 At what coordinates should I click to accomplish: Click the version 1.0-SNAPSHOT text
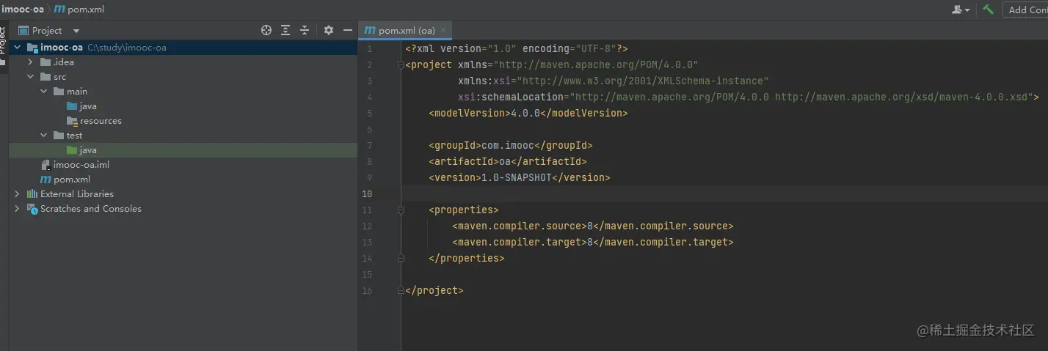click(x=520, y=177)
